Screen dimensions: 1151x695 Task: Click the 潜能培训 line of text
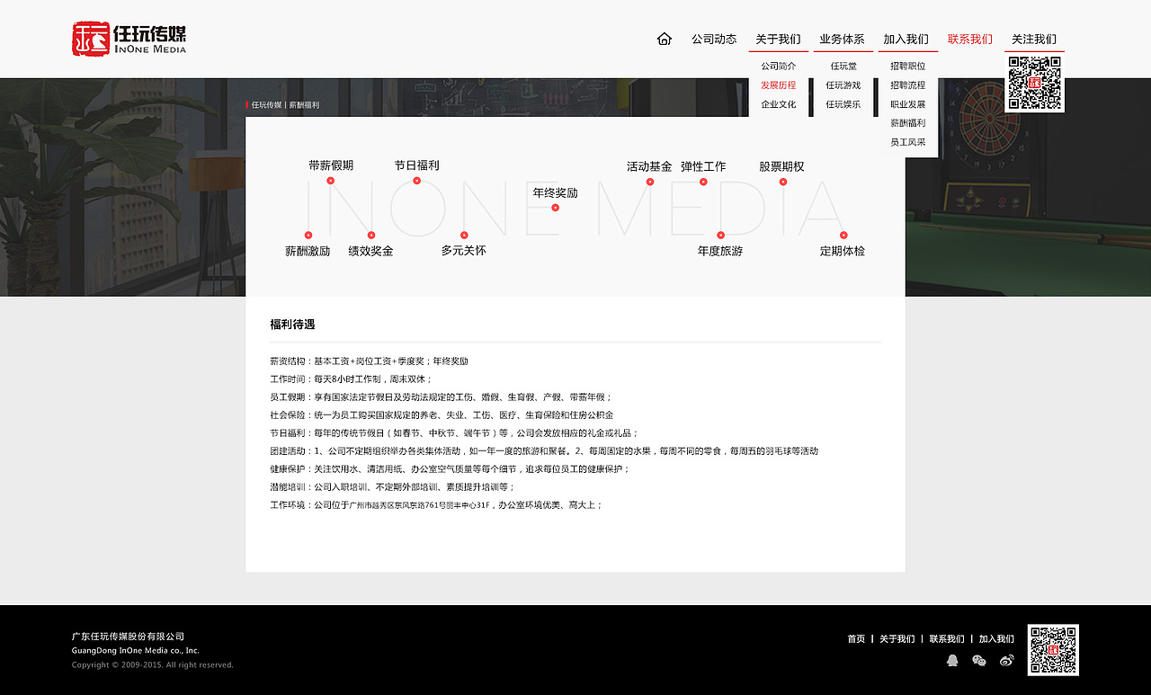click(393, 486)
